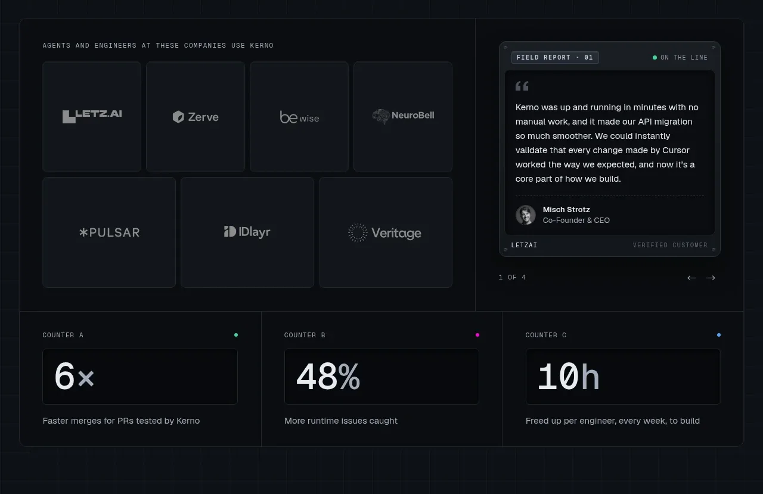This screenshot has height=494, width=763.
Task: Click the 48% counter display
Action: [x=381, y=377]
